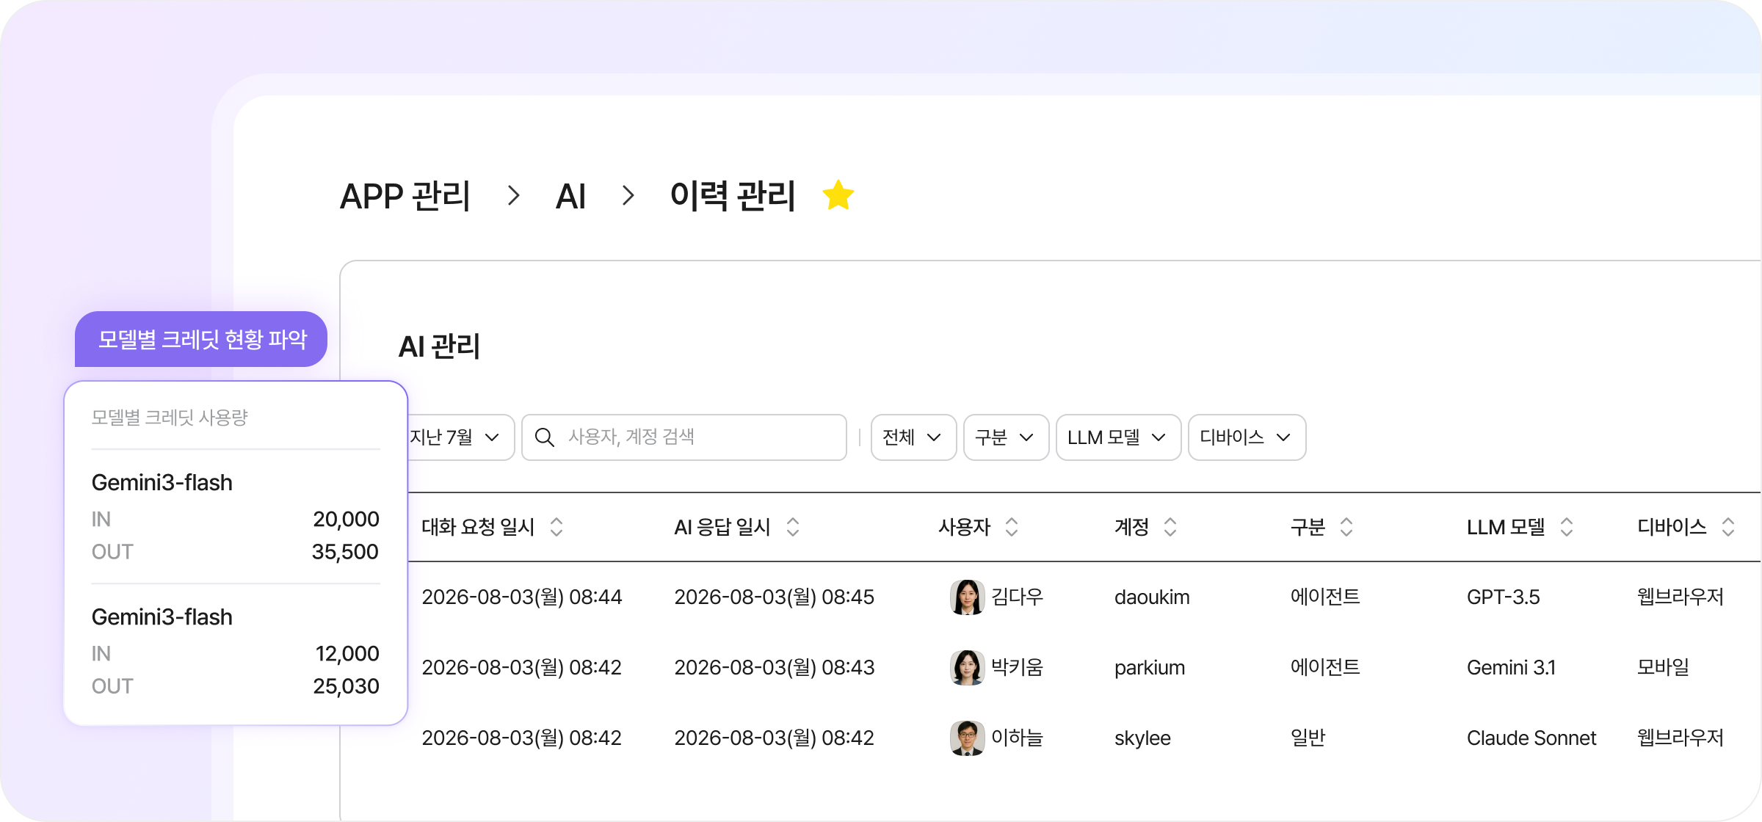Viewport: 1762px width, 822px height.
Task: Click 웹브라우저 cell in daoukim row
Action: pos(1681,597)
